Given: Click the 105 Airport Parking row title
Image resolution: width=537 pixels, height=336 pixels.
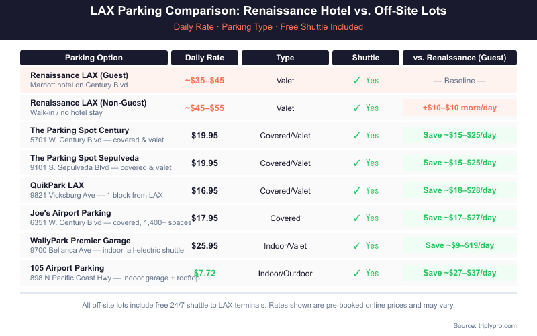Looking at the screenshot, I should 67,268.
